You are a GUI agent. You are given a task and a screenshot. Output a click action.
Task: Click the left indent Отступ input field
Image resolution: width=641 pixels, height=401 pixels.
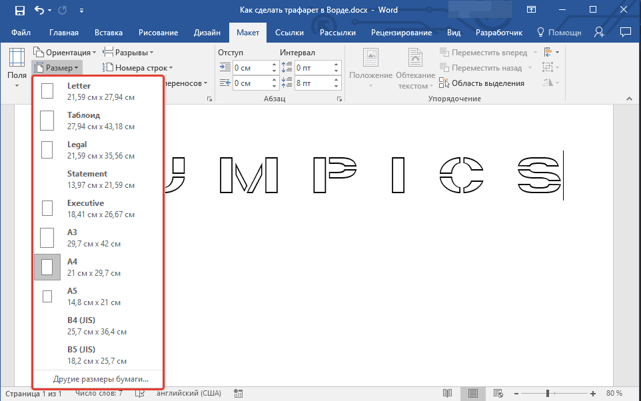[x=251, y=68]
